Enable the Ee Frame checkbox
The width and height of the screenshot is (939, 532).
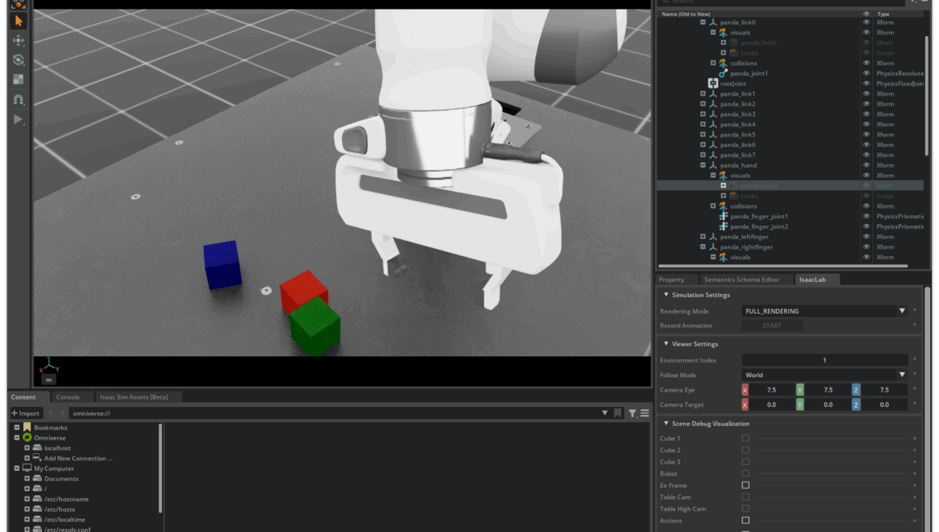(746, 485)
